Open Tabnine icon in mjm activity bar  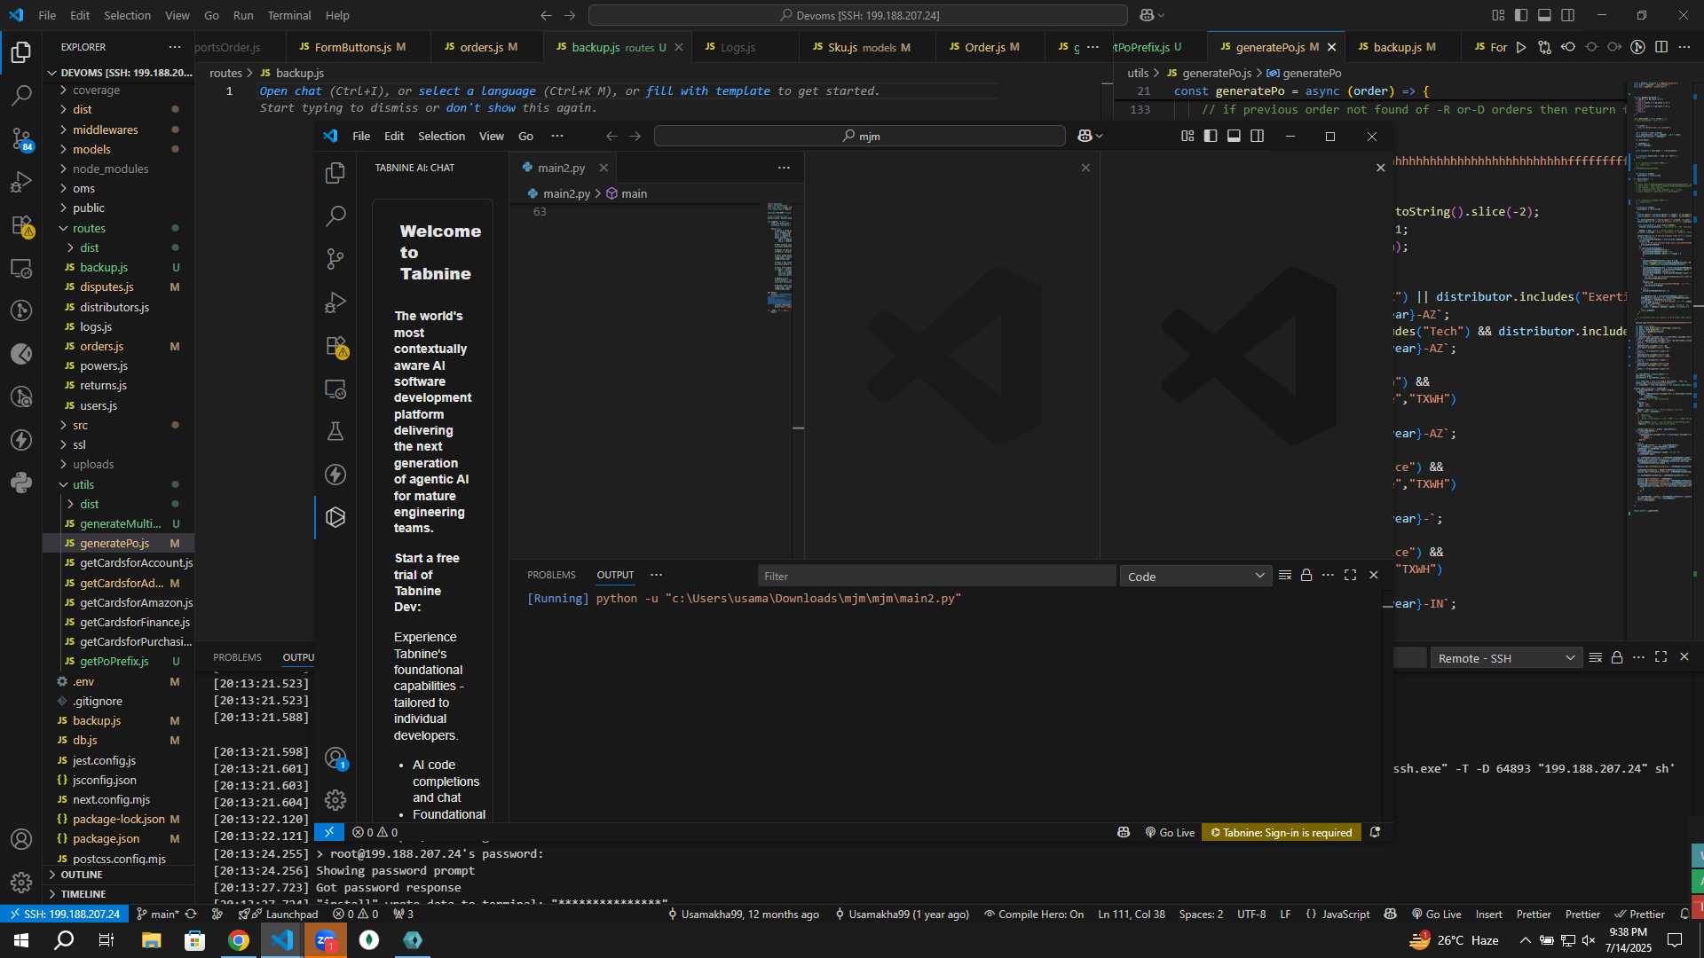[335, 517]
